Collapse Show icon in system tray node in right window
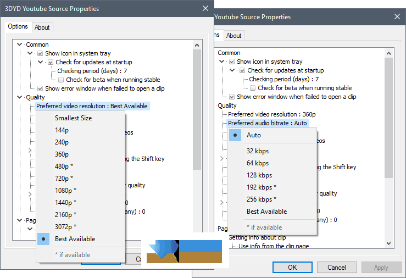Viewport: 406px width, 278px height. tap(221, 62)
